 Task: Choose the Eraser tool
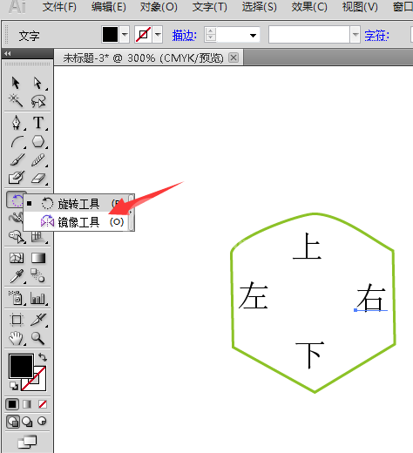pyautogui.click(x=38, y=178)
